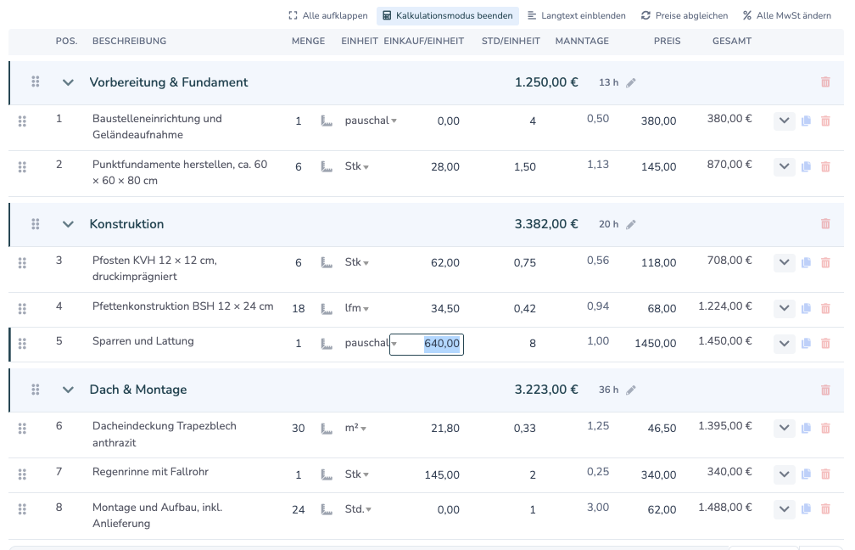
Task: Click quantity 24 in Montage row
Action: point(299,509)
